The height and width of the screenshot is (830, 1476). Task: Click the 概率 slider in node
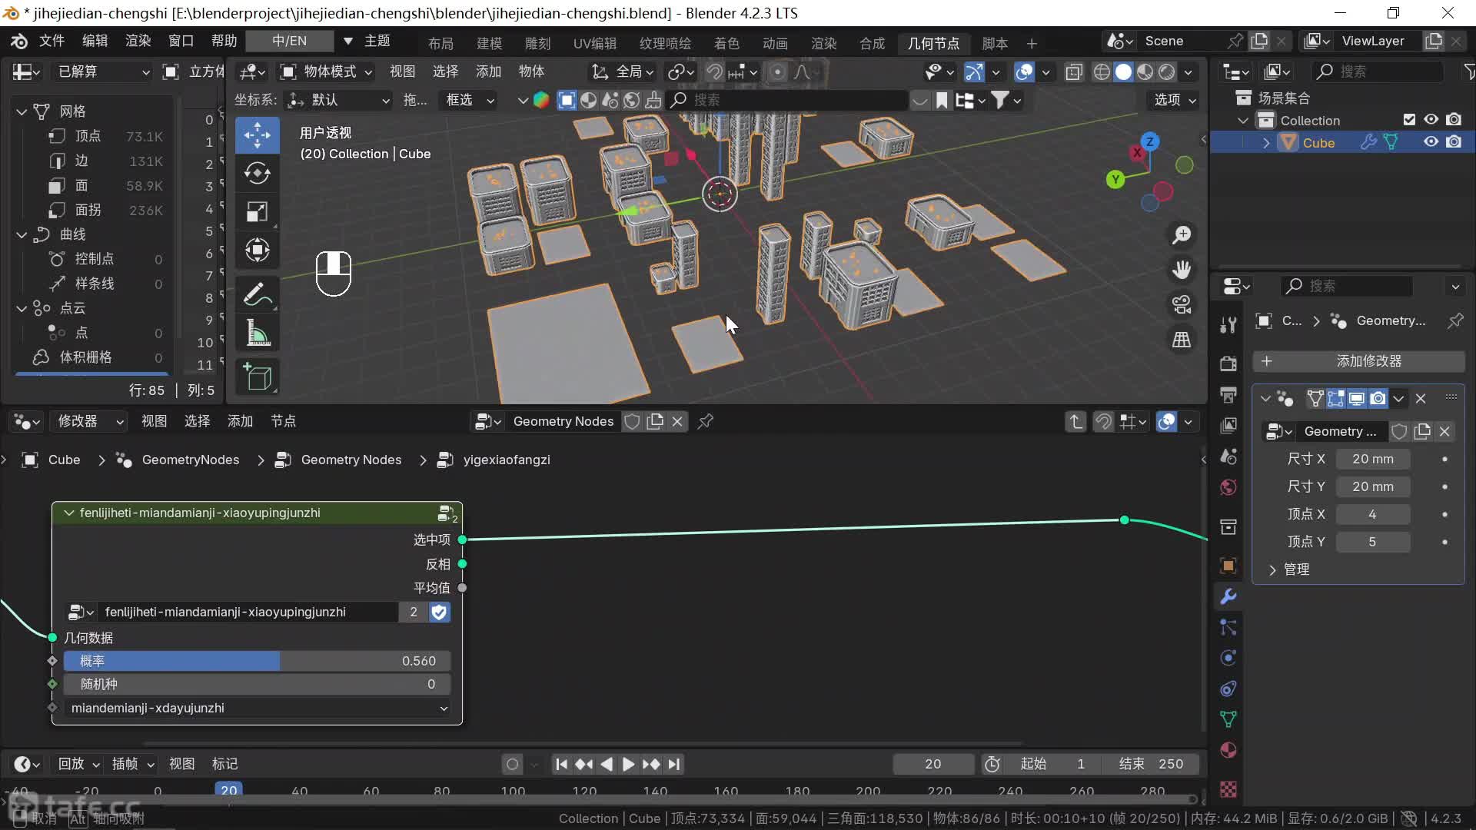tap(257, 661)
